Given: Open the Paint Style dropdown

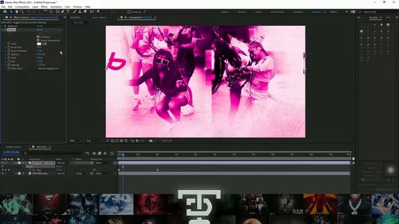Looking at the screenshot, I should (x=49, y=68).
